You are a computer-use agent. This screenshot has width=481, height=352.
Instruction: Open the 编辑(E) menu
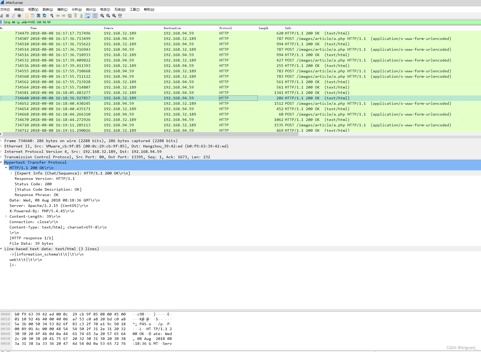[19, 10]
